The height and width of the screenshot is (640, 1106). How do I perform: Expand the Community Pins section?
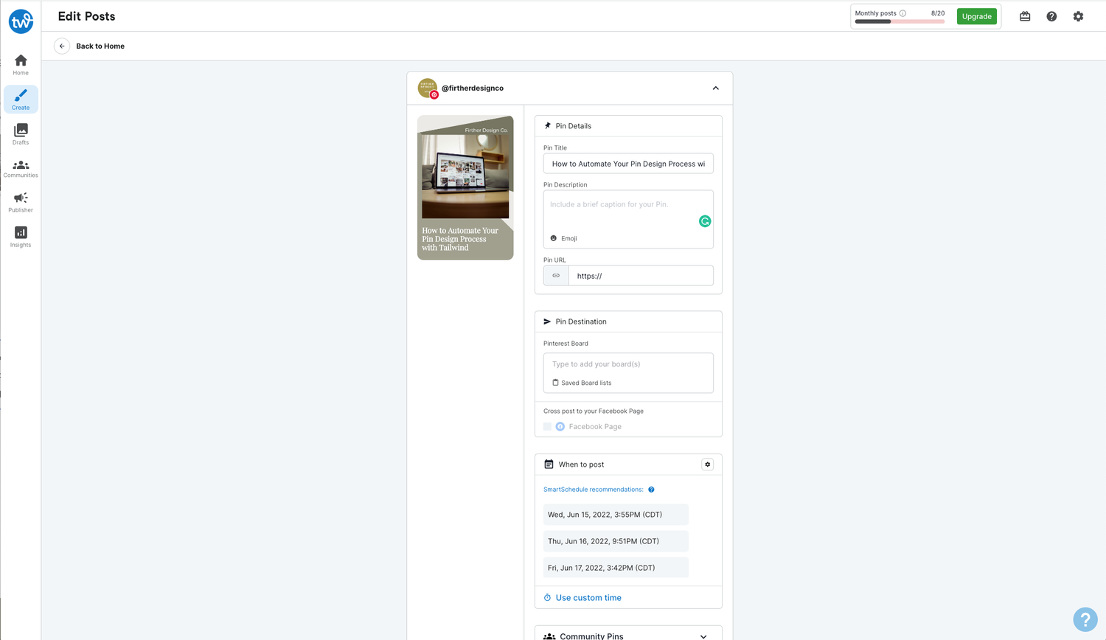click(702, 635)
